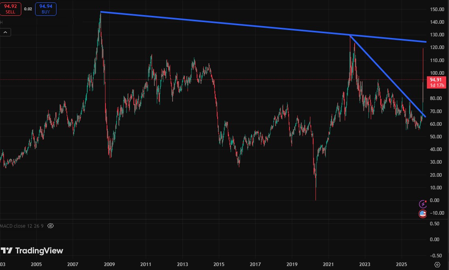Click the SELL button at 94.92
Screen dimensions: 449x270
[10, 9]
